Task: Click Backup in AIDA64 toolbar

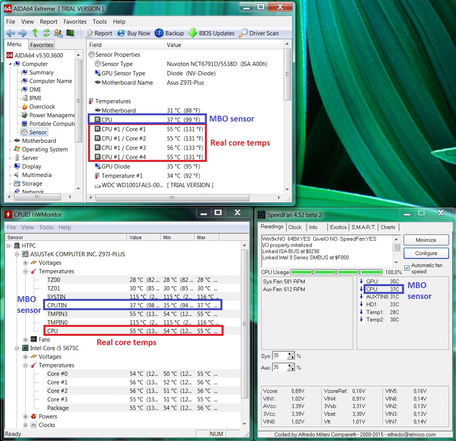Action: (169, 33)
